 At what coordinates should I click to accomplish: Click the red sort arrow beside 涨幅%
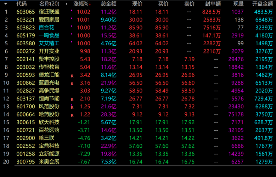tap(90, 4)
